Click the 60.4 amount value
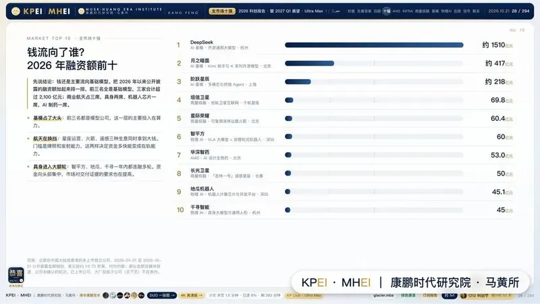 point(498,118)
